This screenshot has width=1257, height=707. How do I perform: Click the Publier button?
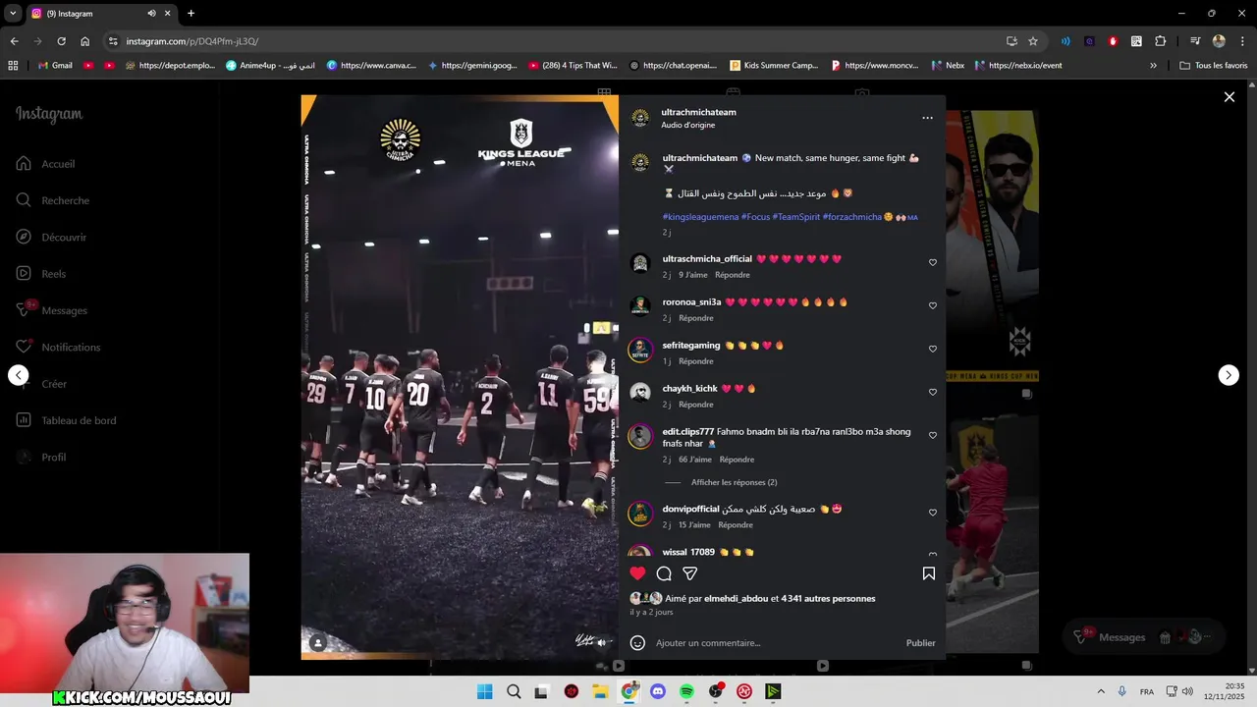(920, 643)
